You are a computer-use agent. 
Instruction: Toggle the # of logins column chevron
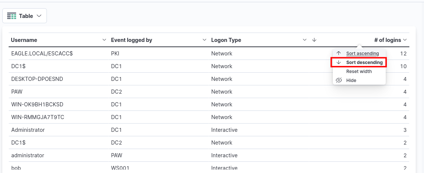(x=405, y=40)
